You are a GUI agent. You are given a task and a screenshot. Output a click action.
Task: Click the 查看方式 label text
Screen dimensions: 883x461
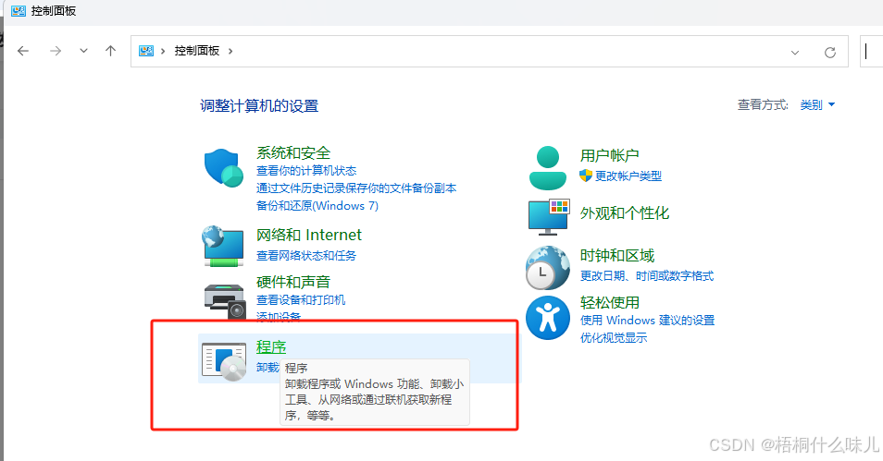coord(763,105)
